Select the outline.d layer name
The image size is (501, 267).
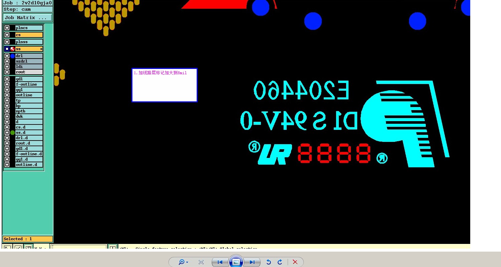click(29, 165)
